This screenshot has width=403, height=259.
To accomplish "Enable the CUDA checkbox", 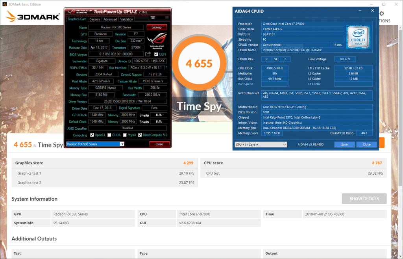I will pos(109,135).
